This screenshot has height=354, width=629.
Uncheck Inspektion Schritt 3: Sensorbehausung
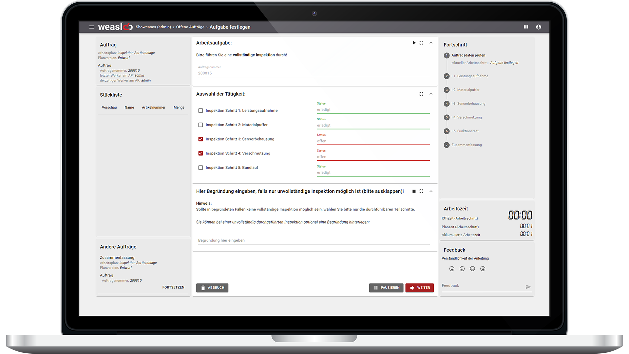click(200, 139)
